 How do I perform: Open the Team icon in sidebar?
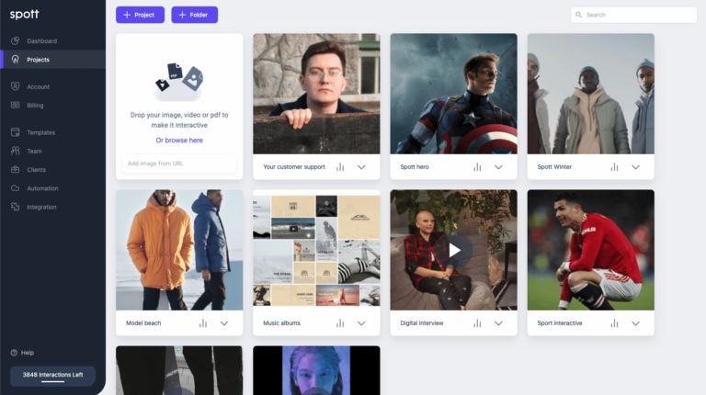pos(16,151)
